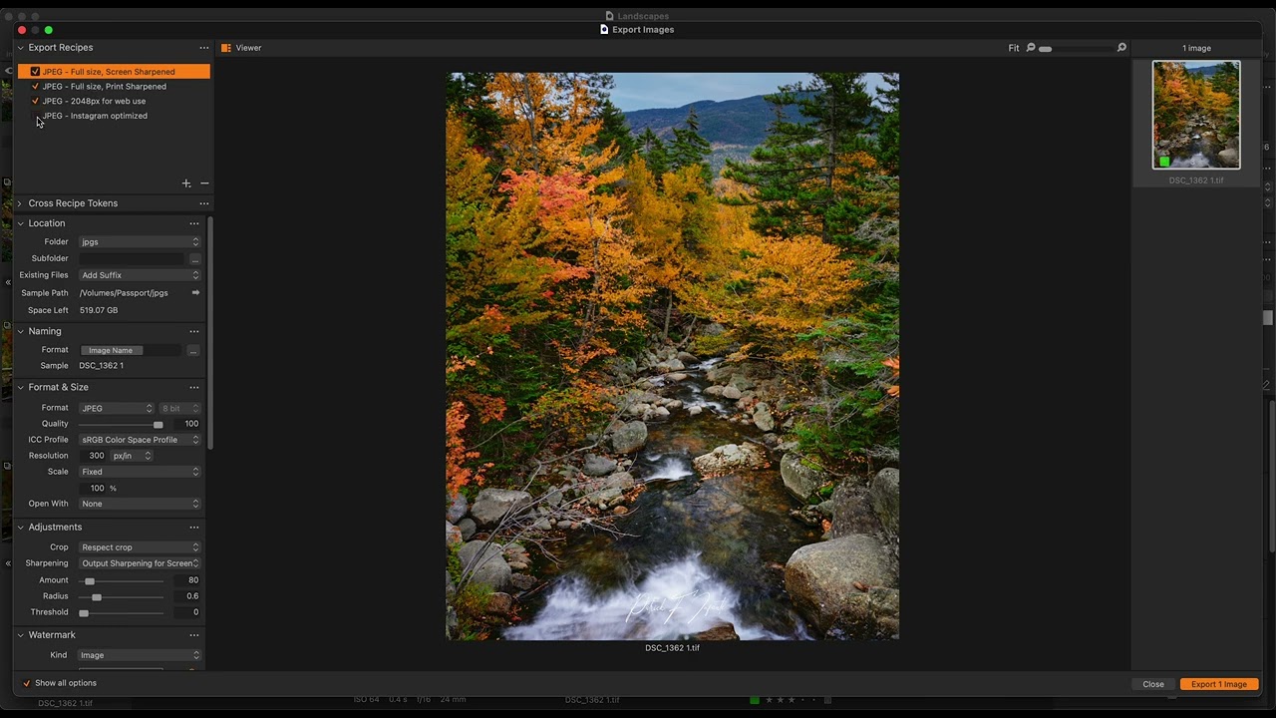1276x718 pixels.
Task: Enable Instagram optimized recipe checkbox
Action: point(35,116)
